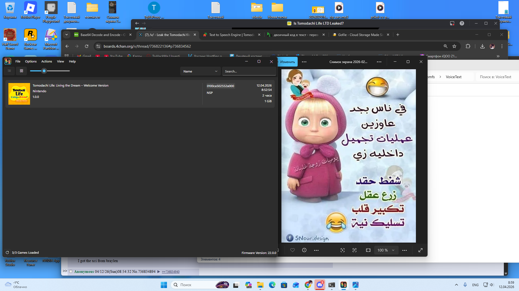The width and height of the screenshot is (519, 291).
Task: Open the Help menu
Action: tap(72, 61)
